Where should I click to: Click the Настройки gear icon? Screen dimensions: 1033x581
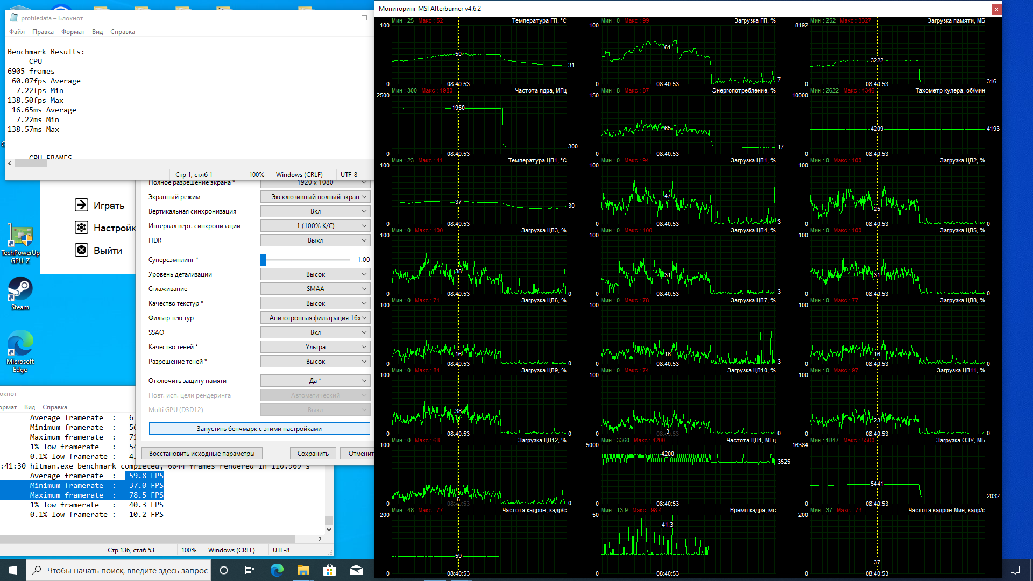(x=81, y=228)
